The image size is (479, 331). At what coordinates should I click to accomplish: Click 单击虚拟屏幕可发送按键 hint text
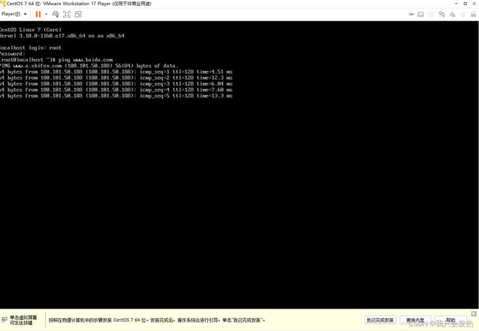23,320
